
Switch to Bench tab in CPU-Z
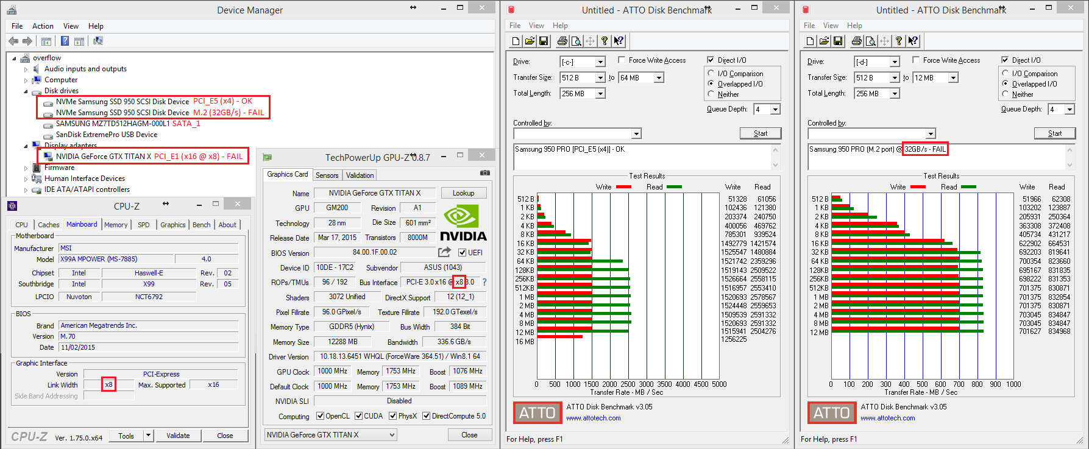[x=201, y=225]
